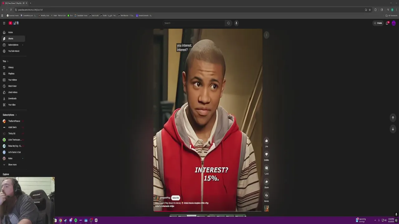This screenshot has height=224, width=399.
Task: Open Subscriptions in sidebar
Action: coord(12,45)
